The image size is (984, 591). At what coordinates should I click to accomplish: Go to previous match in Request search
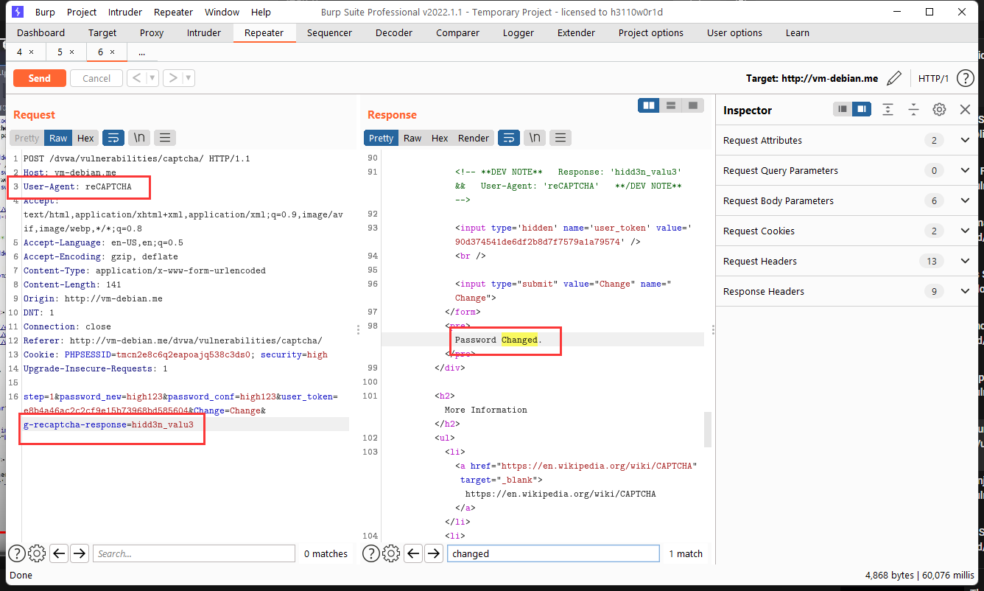click(59, 553)
